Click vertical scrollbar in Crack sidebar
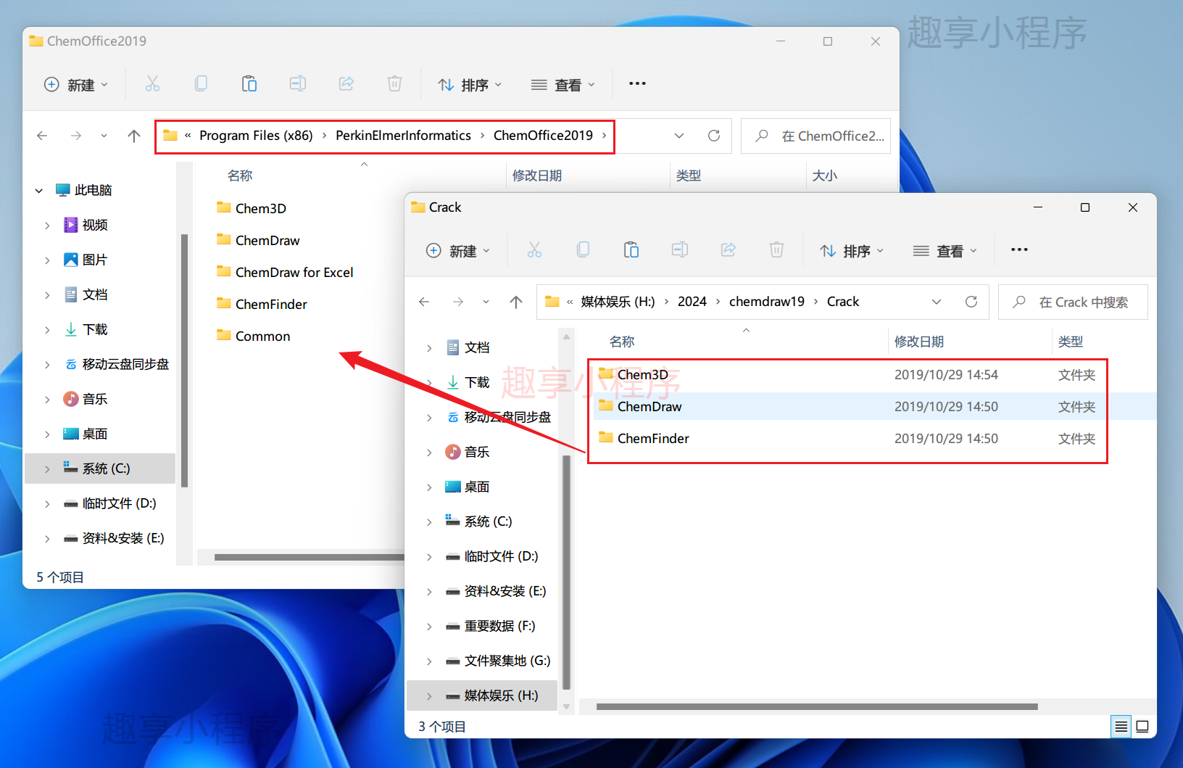Image resolution: width=1183 pixels, height=768 pixels. pyautogui.click(x=567, y=572)
